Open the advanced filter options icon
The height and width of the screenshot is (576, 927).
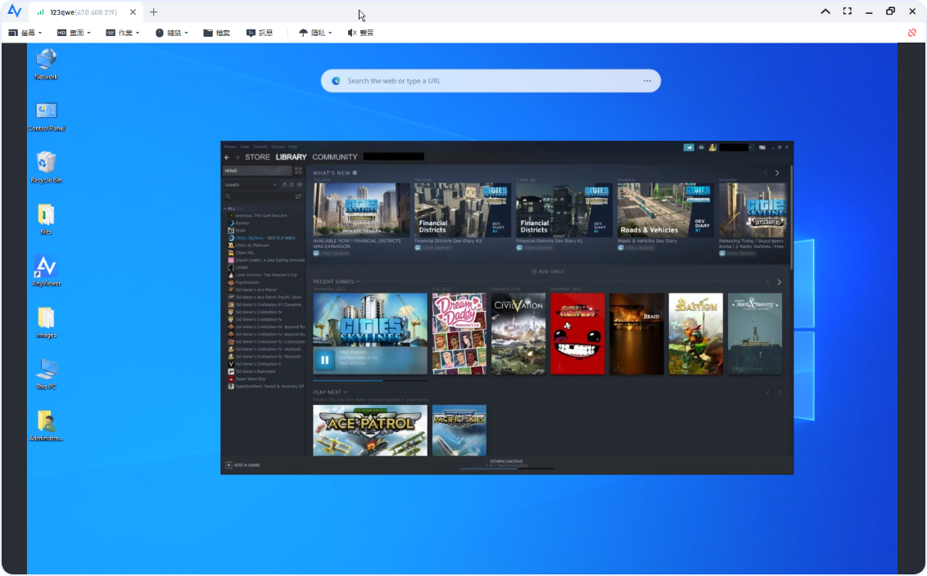[298, 196]
